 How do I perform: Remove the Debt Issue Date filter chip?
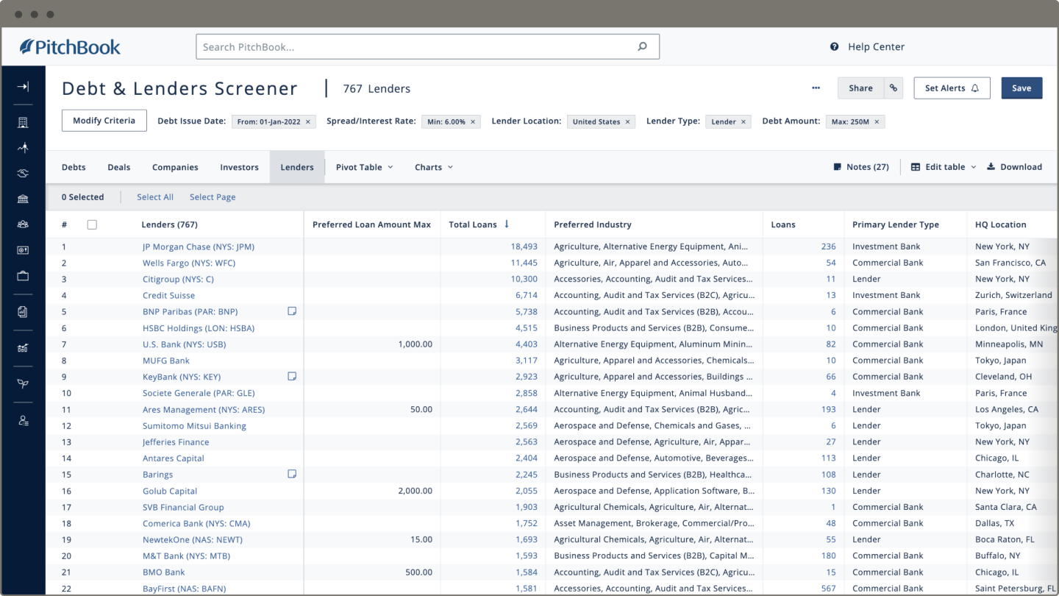tap(308, 122)
